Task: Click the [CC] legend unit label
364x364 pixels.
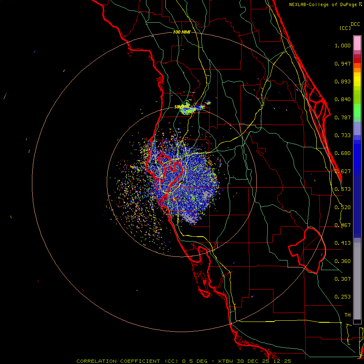Action: pos(345,28)
